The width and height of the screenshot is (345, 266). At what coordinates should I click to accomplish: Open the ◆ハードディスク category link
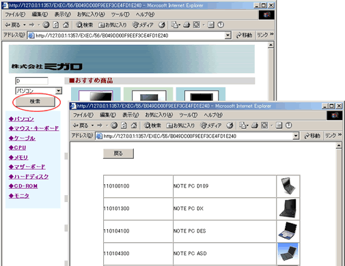[x=29, y=177]
